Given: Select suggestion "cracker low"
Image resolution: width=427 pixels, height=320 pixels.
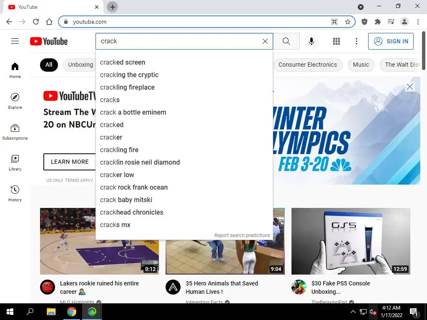Looking at the screenshot, I should point(184,175).
